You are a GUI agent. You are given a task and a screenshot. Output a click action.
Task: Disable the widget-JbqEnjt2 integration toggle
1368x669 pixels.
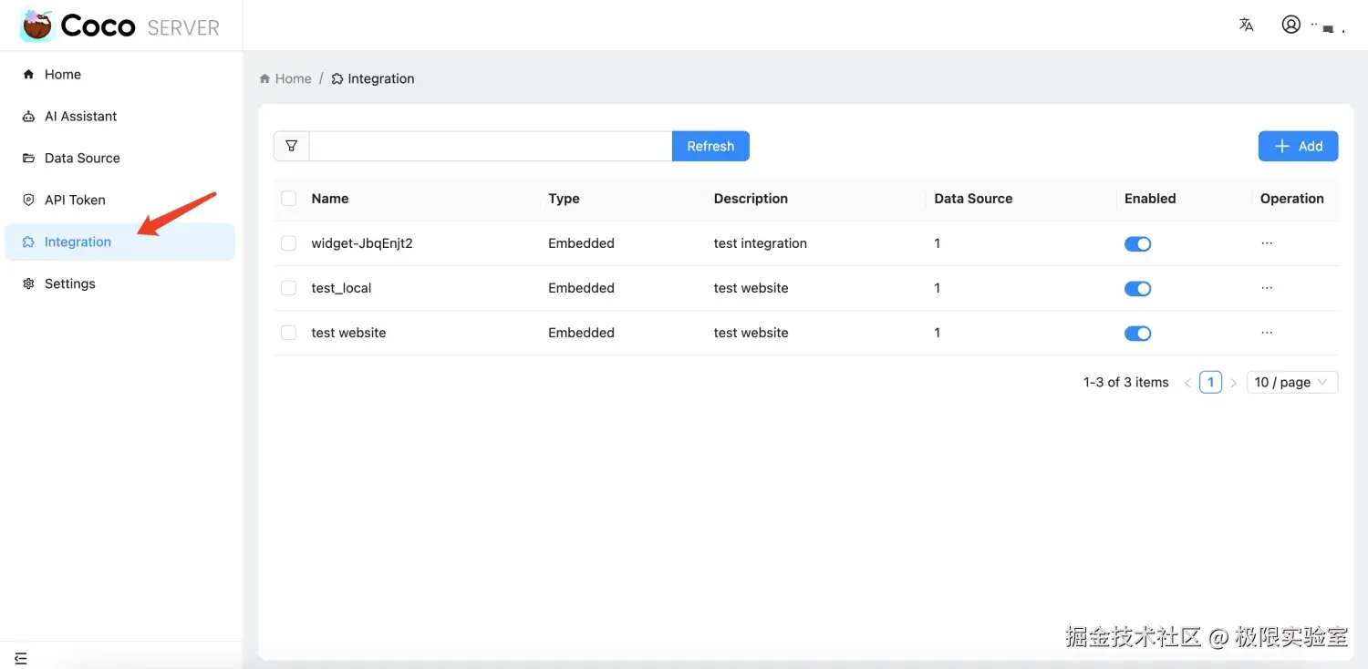(1137, 244)
